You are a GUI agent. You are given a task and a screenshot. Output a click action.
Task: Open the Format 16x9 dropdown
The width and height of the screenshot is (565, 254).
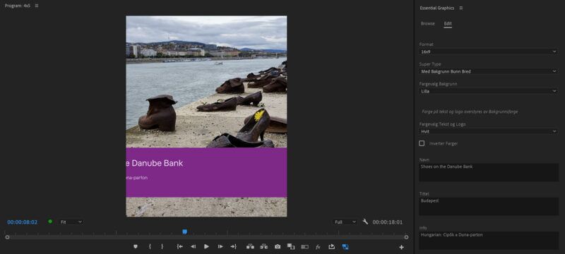489,52
